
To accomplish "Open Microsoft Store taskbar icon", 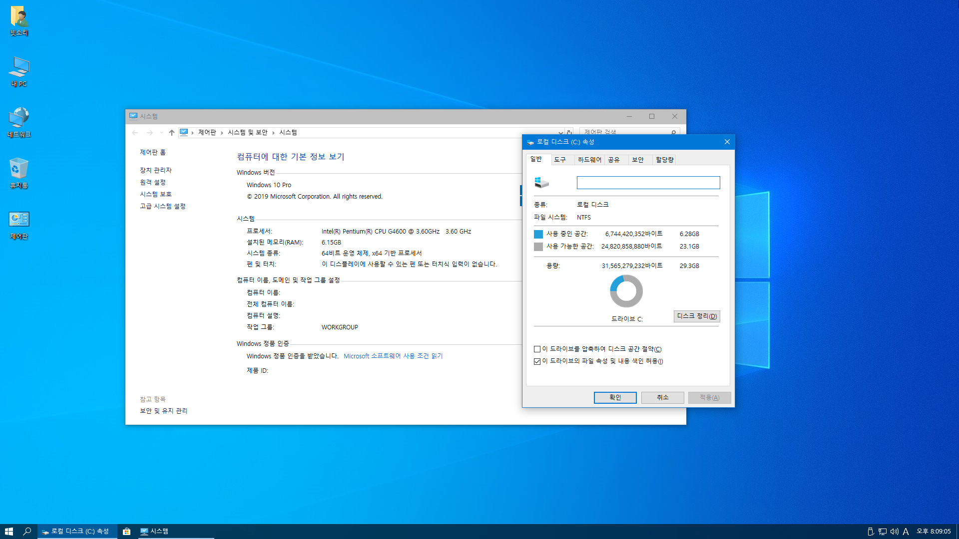I will pyautogui.click(x=126, y=532).
